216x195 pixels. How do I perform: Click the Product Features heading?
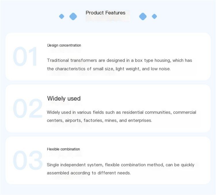click(105, 13)
